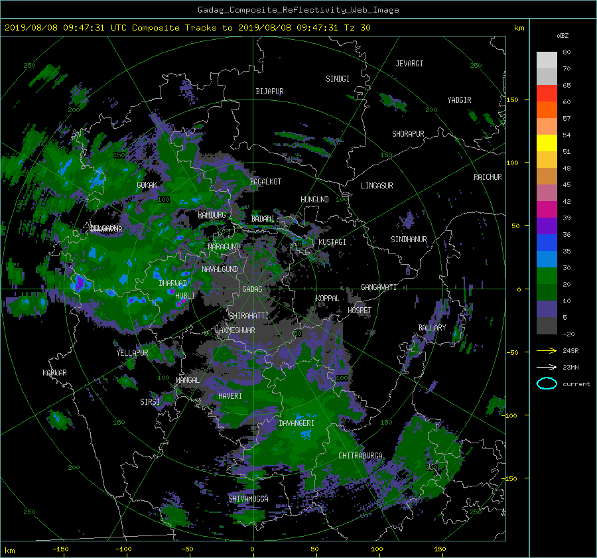Select the GOKAK label
This screenshot has width=597, height=558.
point(147,185)
